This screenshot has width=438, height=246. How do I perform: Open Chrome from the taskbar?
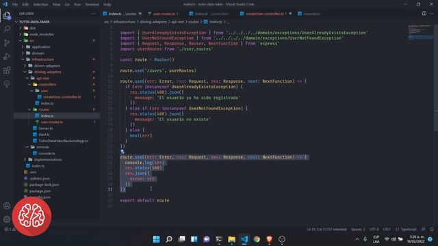(257, 239)
